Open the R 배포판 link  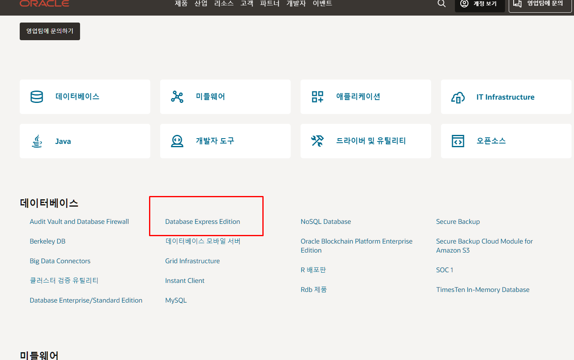click(313, 270)
